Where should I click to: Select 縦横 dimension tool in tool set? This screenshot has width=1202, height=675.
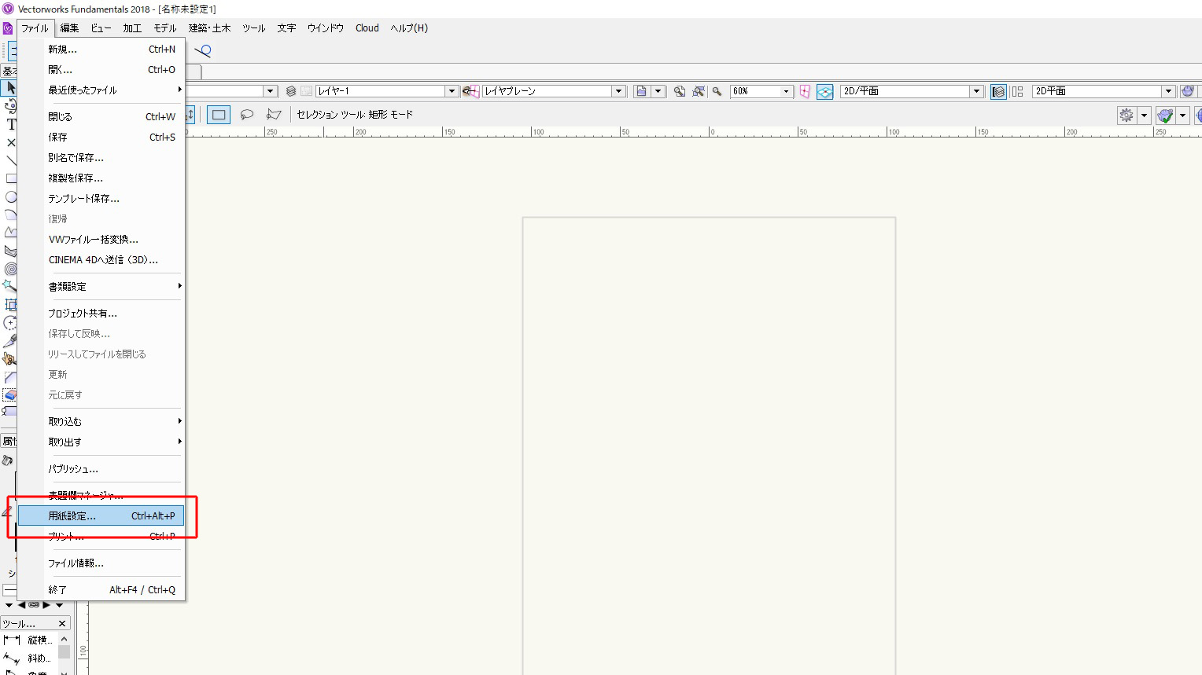point(27,640)
